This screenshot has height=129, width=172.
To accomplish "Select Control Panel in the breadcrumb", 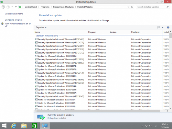I will point(31,7).
